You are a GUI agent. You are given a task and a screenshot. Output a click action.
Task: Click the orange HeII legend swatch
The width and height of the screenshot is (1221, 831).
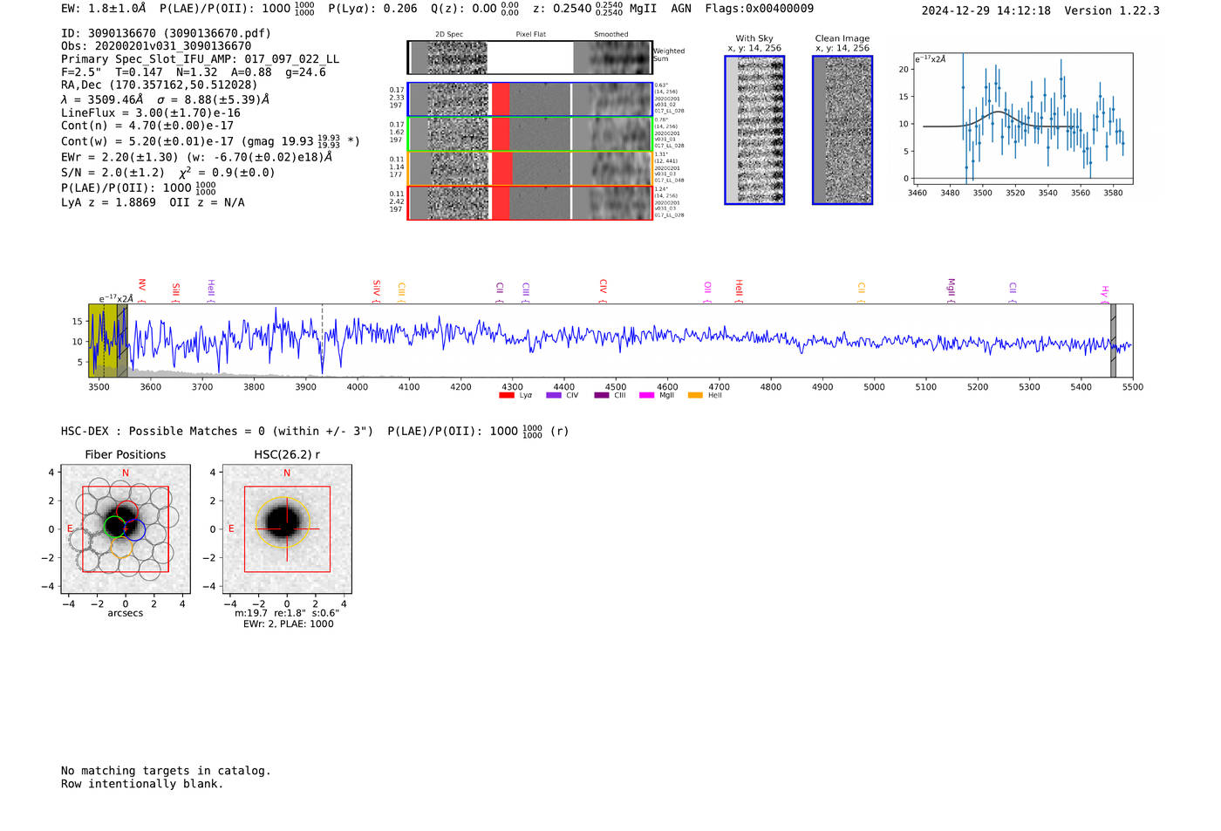[x=695, y=396]
